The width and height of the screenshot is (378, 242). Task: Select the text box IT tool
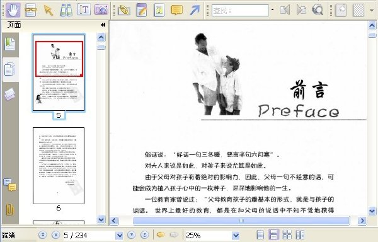[83, 9]
